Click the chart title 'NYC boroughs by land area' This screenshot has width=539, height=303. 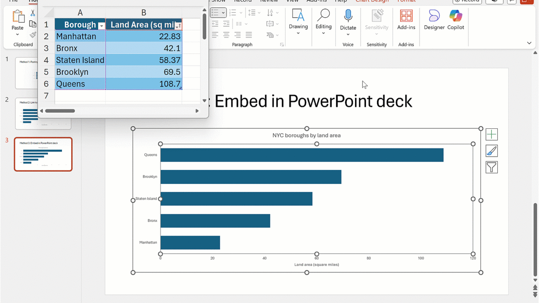(x=306, y=136)
